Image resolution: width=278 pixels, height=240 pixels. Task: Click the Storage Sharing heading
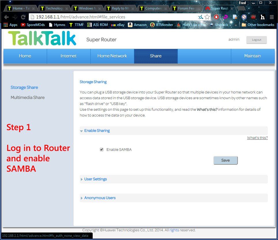click(93, 82)
